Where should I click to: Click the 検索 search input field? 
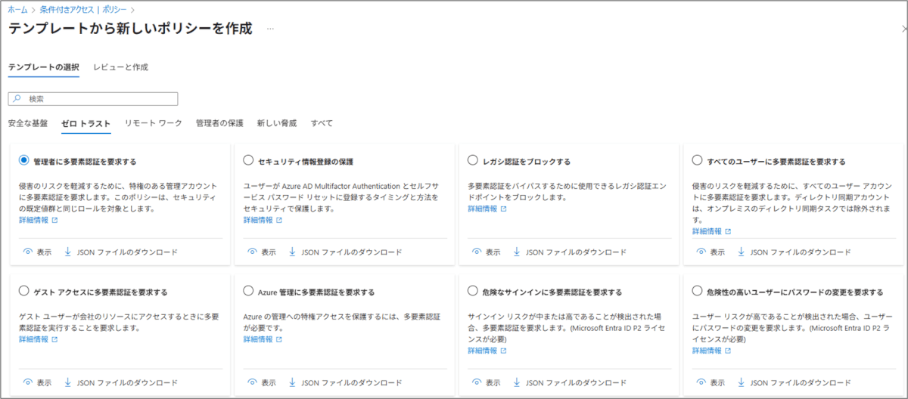[93, 99]
